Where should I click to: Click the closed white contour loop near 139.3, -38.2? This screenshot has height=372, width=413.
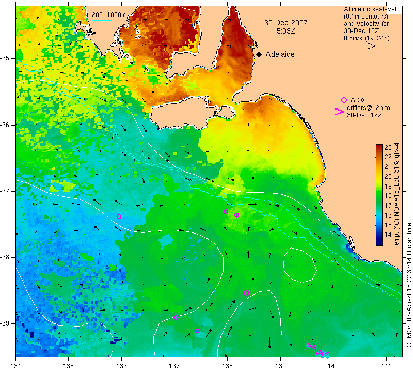coord(299,265)
